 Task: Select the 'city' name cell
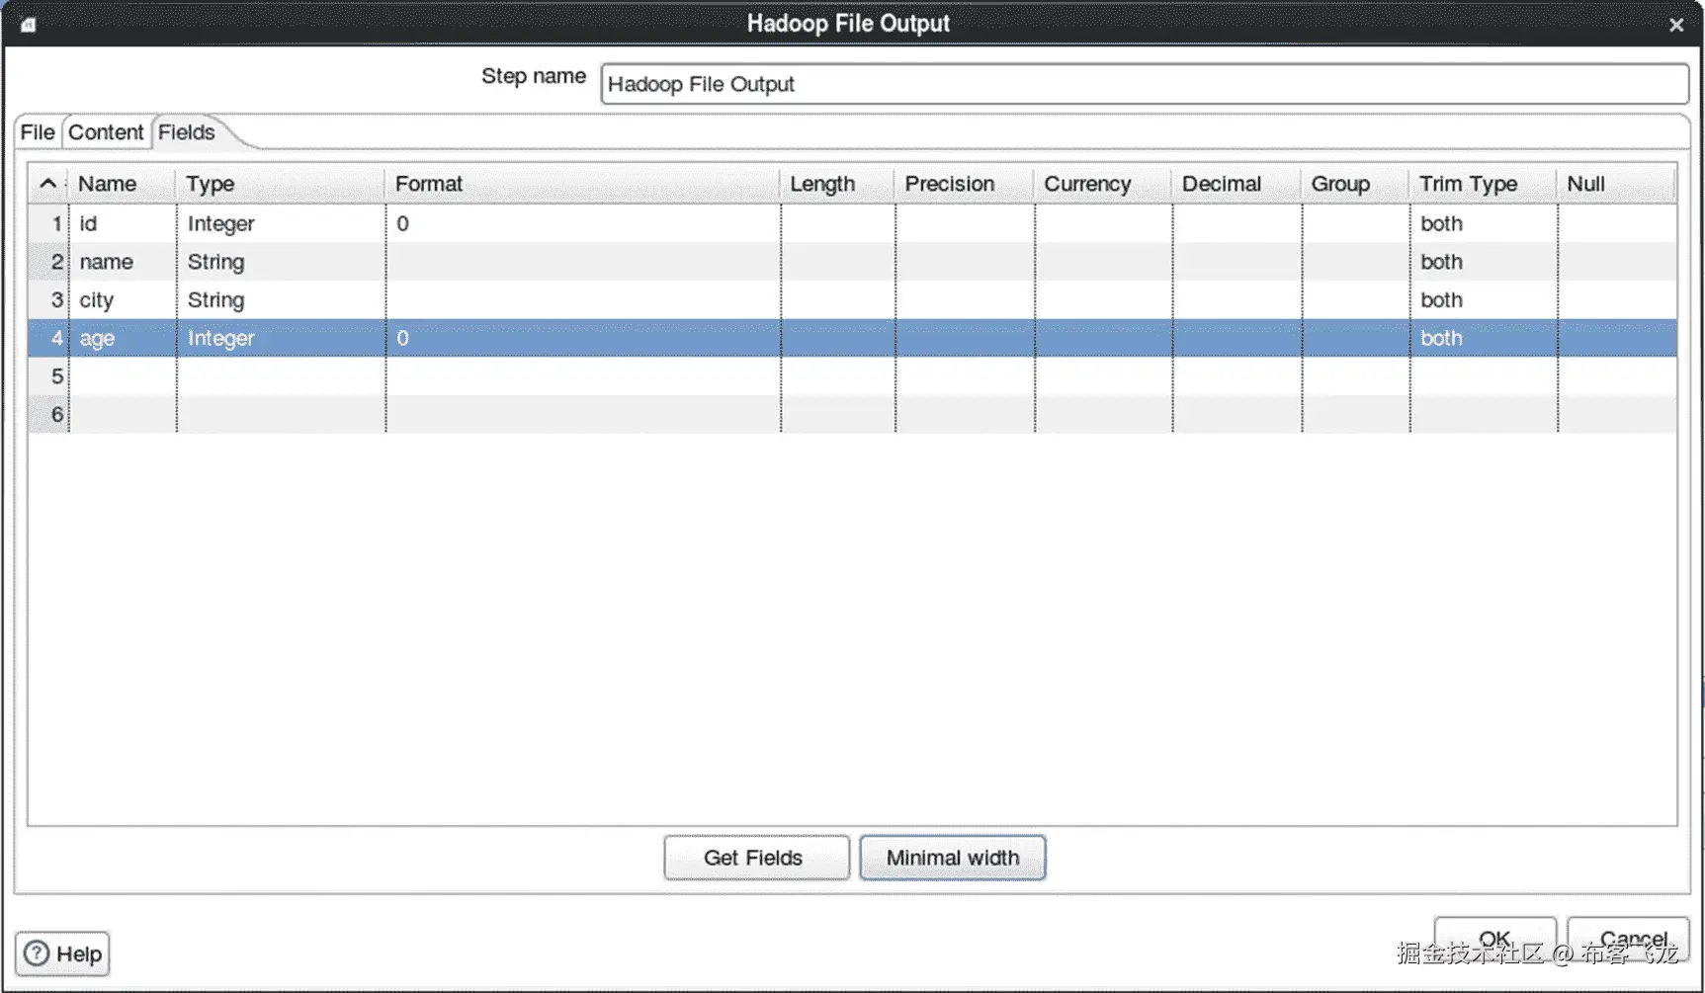(x=123, y=299)
